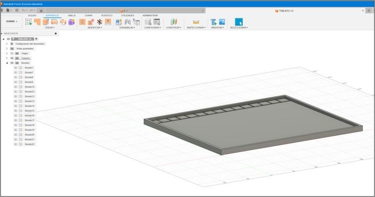
Task: Click the blue Select tool icon
Action: tap(239, 22)
